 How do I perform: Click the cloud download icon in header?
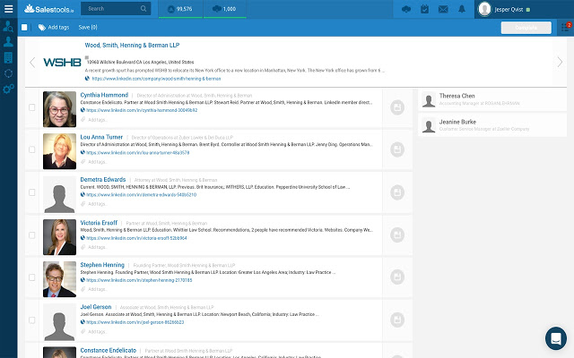coord(406,9)
